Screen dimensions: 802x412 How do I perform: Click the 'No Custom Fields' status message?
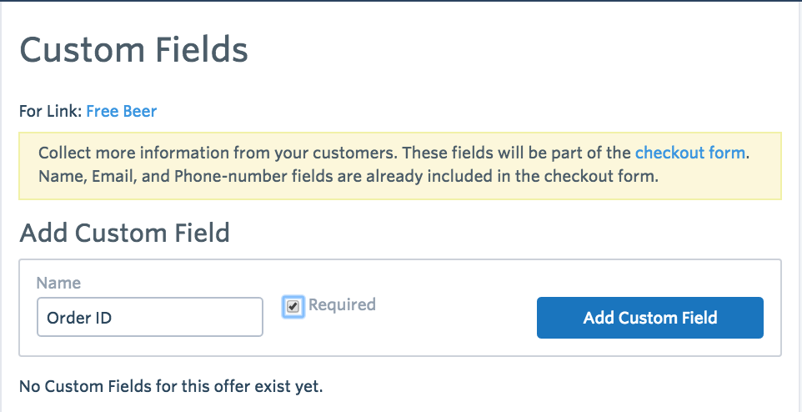click(170, 386)
